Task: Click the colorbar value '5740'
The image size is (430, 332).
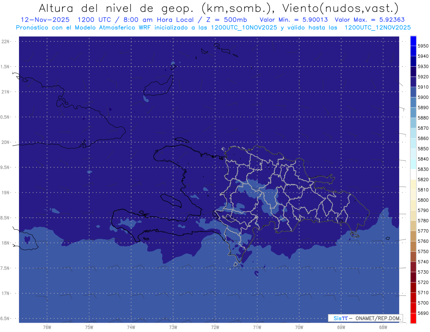Action: pyautogui.click(x=423, y=262)
